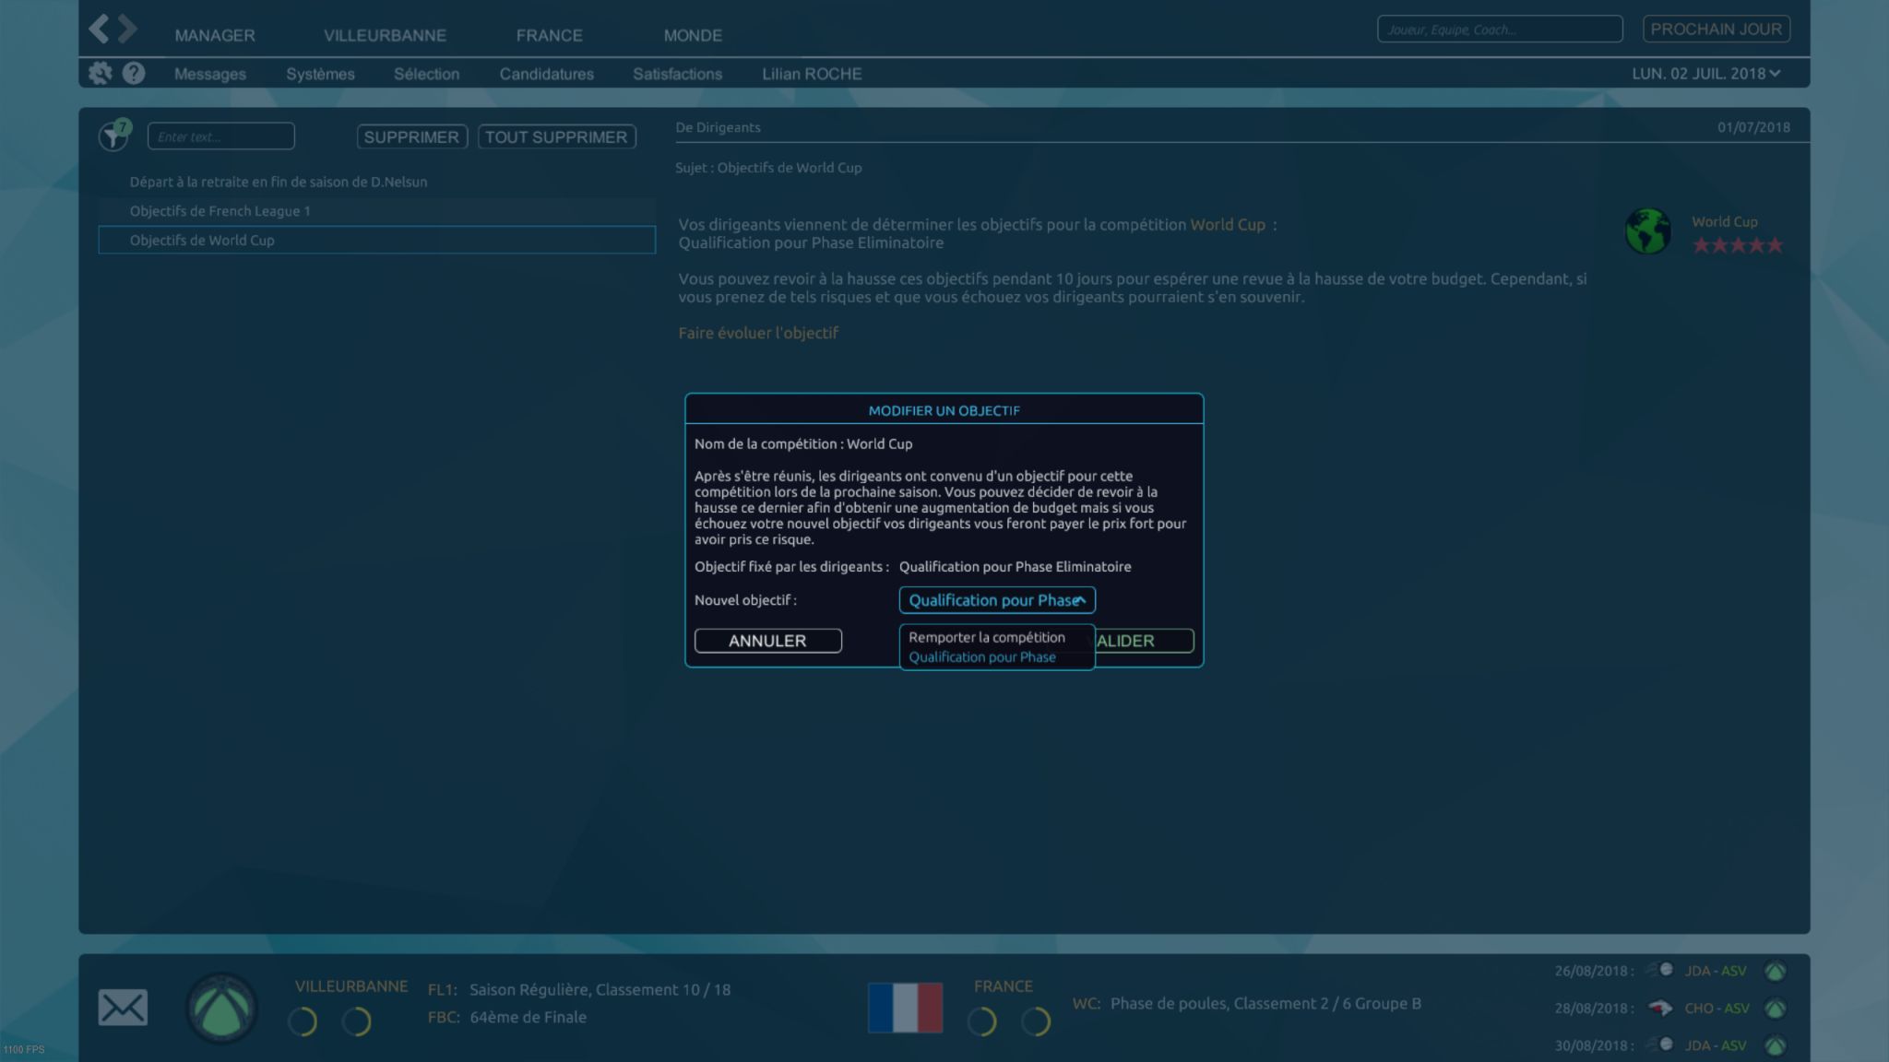
Task: Click JDA team logo on 30/08/2018 fixture
Action: 1660,1044
